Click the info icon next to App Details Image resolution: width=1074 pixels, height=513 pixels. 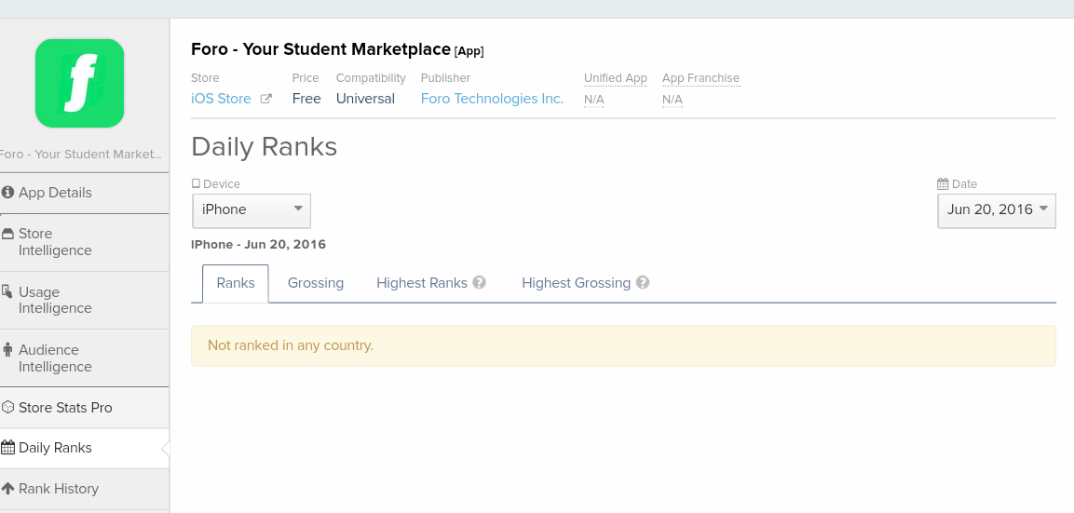coord(8,193)
